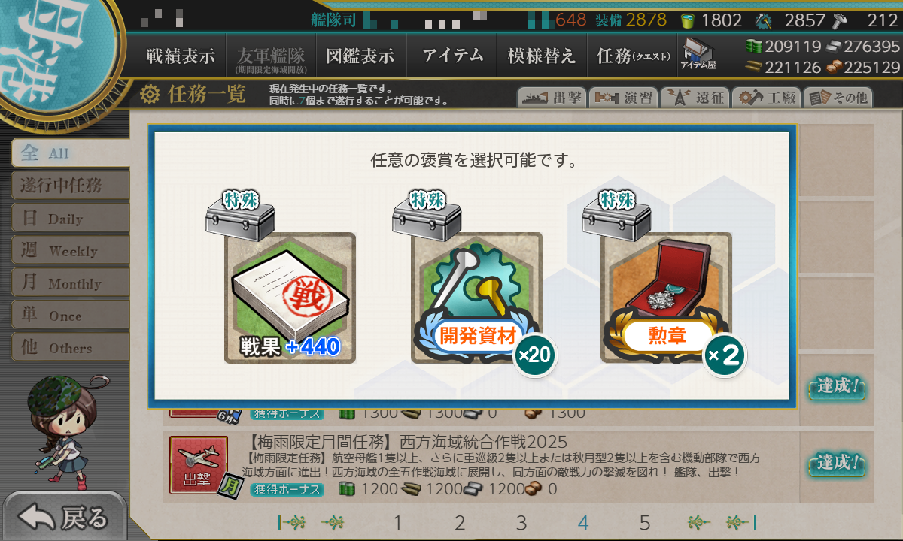Filter quests by 演習 practice category
The height and width of the screenshot is (541, 903).
623,97
